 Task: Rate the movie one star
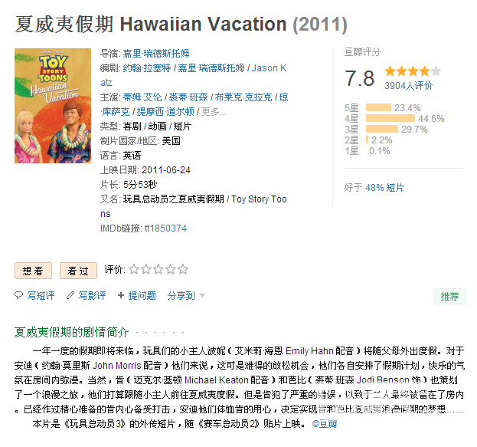[134, 269]
